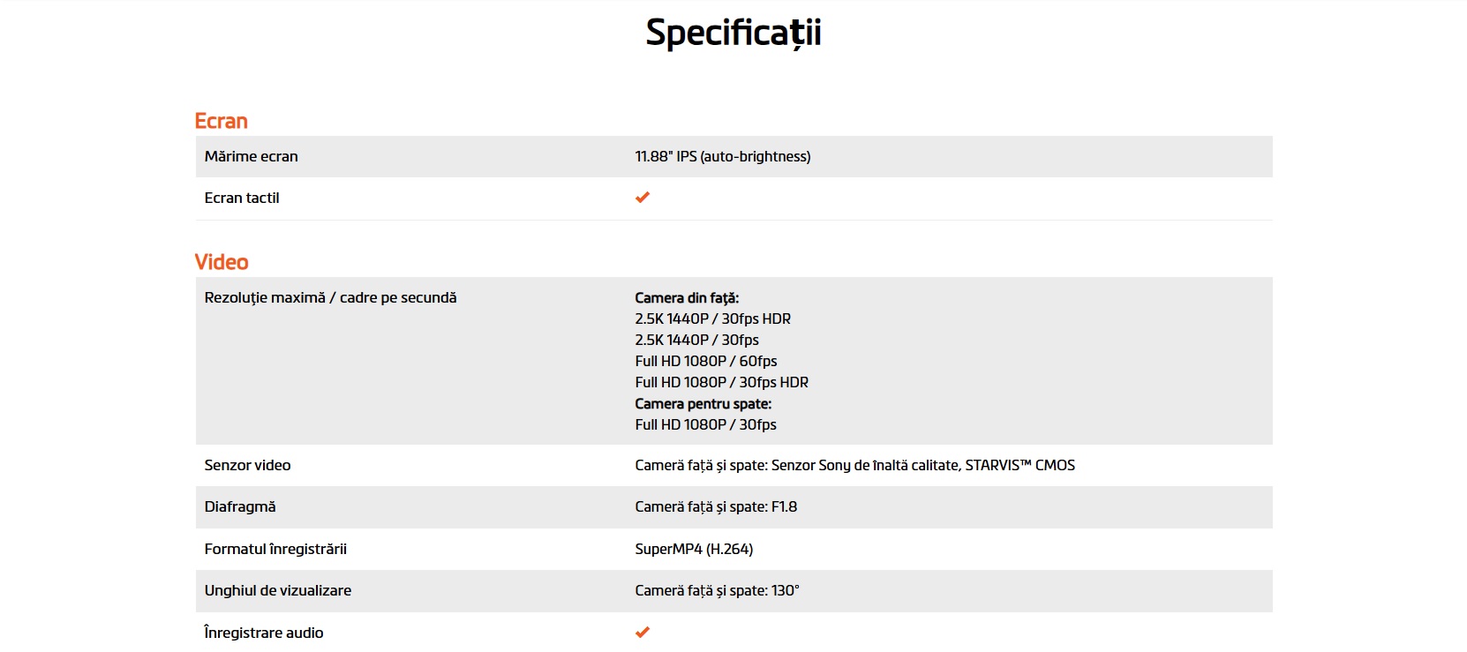Click the 2.5K 1440P / 30fps HDR line

712,319
